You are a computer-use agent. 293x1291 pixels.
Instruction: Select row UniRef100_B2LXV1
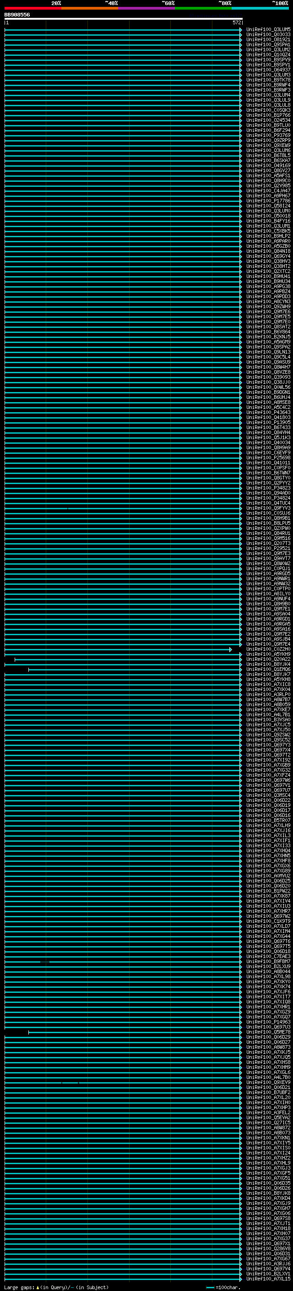click(x=268, y=1274)
